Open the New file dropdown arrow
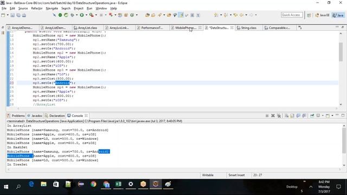Screen dimensions: 347x195 [x=8, y=15]
